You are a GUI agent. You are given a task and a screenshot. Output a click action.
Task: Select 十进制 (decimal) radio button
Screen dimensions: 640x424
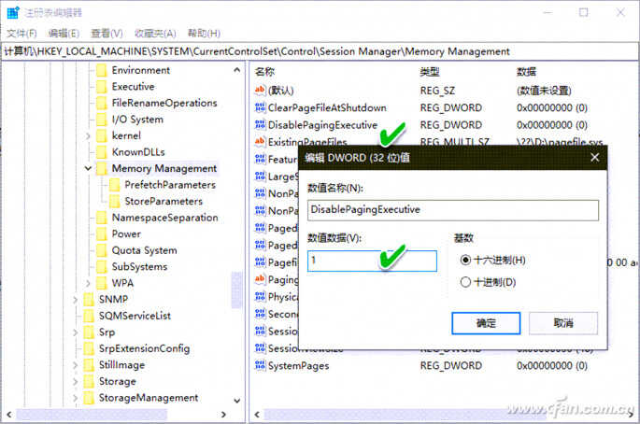466,282
